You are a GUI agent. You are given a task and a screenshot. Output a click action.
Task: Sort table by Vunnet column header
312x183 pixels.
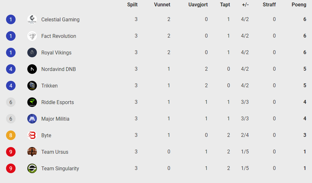click(x=162, y=4)
